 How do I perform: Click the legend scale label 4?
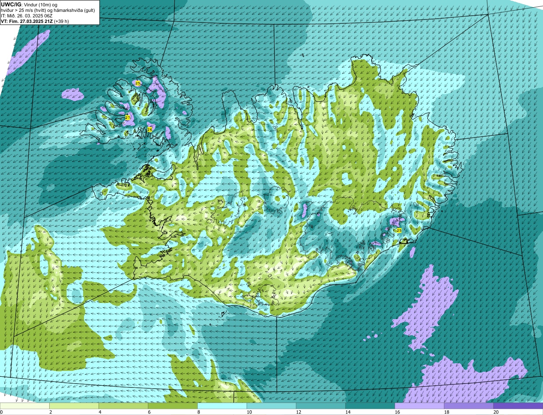pos(100,412)
